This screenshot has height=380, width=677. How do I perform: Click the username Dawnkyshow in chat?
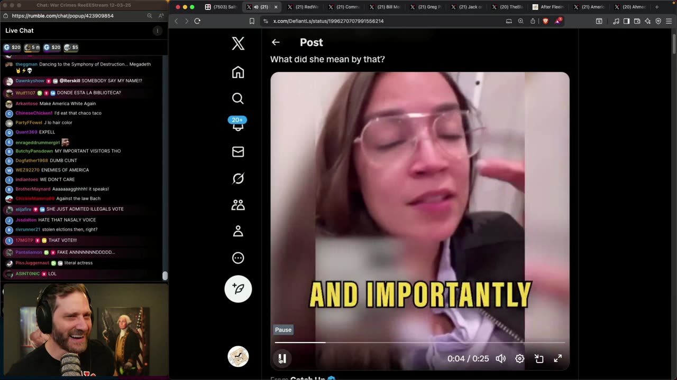(30, 81)
